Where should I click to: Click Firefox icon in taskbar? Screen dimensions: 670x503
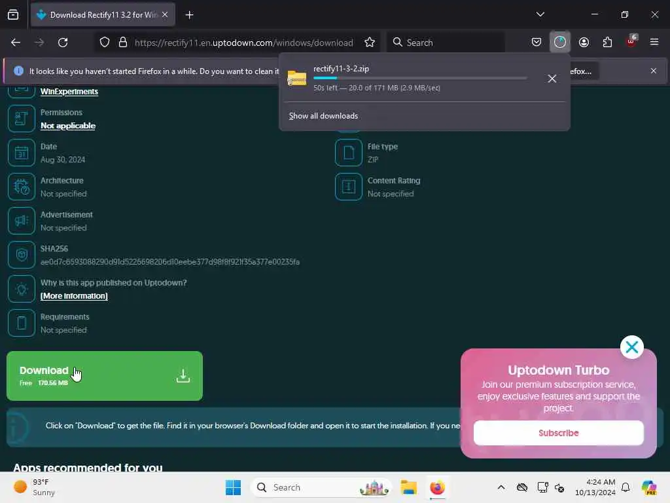click(x=437, y=487)
